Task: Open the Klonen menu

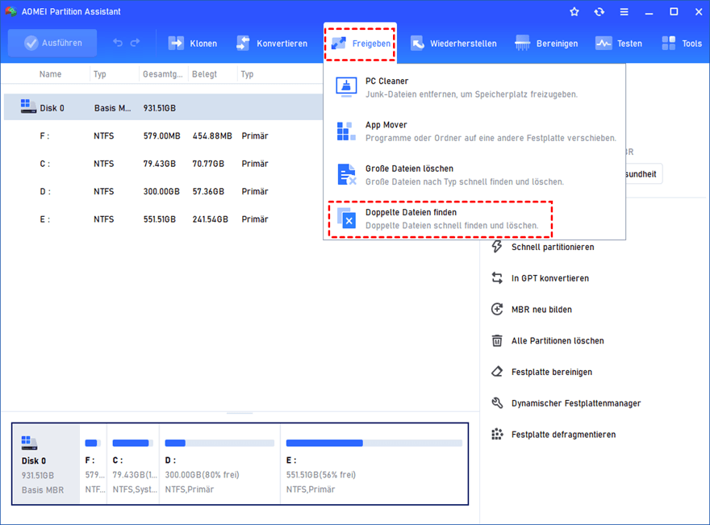Action: tap(193, 44)
